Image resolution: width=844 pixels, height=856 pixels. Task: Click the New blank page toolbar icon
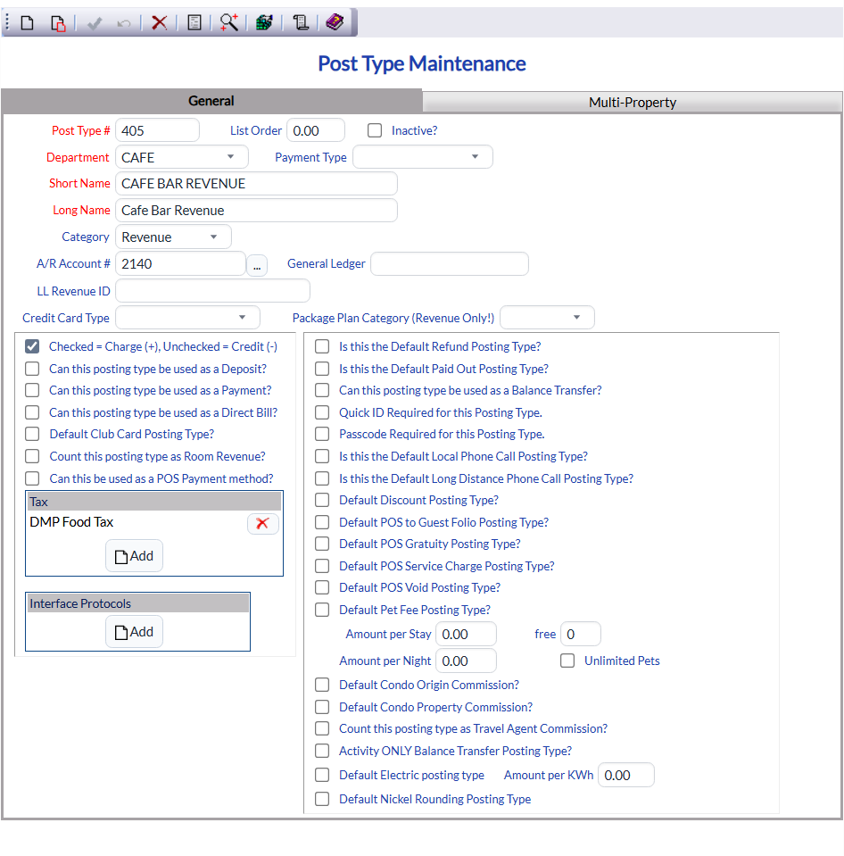pyautogui.click(x=28, y=23)
